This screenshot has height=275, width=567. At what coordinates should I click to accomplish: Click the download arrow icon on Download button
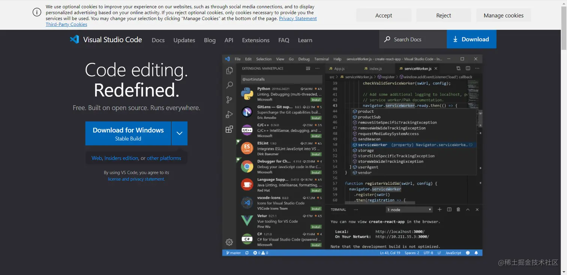tap(455, 39)
